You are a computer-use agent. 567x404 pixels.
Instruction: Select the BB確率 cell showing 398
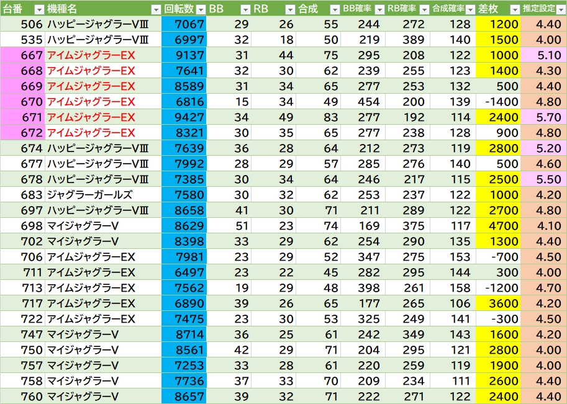(x=363, y=288)
